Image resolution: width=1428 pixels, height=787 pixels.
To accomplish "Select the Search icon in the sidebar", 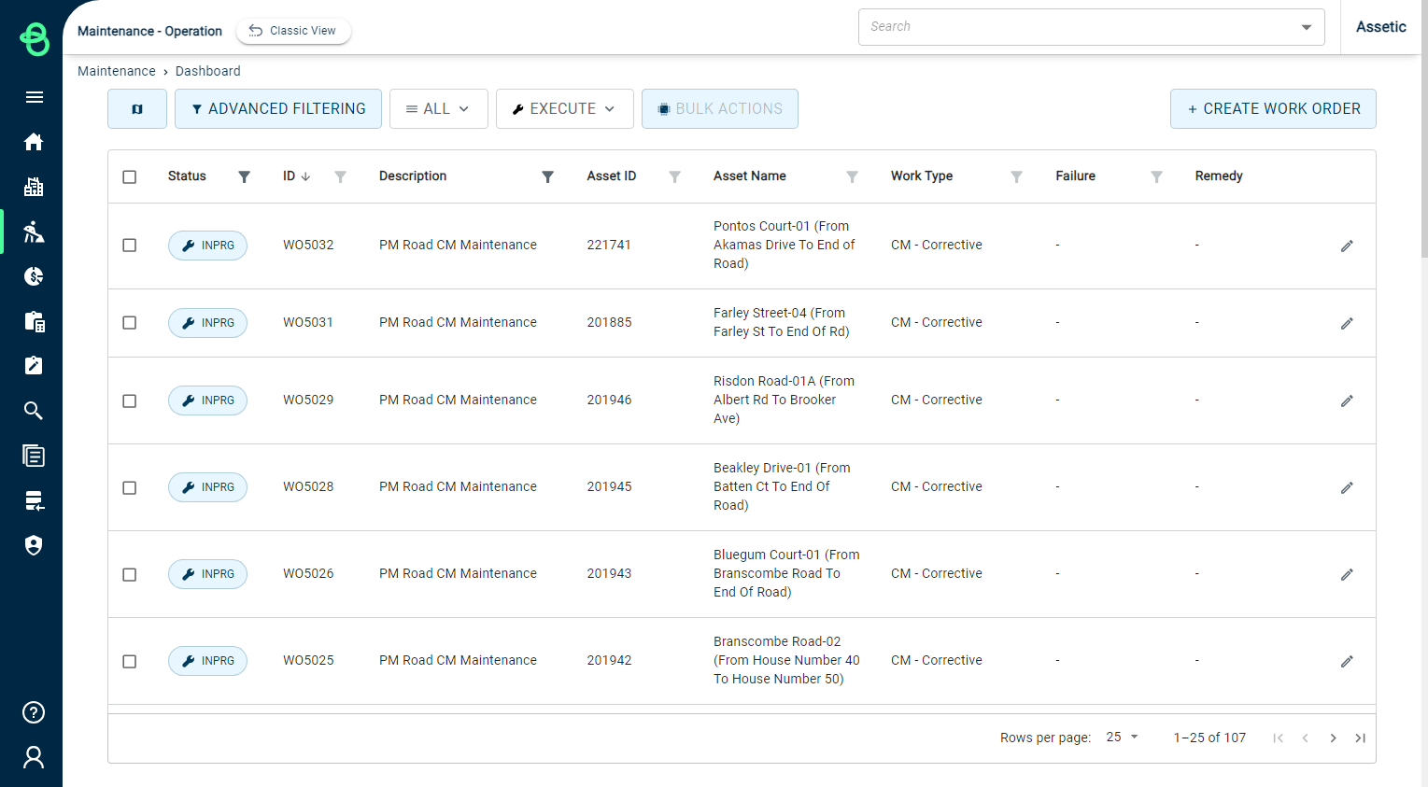I will coord(34,411).
